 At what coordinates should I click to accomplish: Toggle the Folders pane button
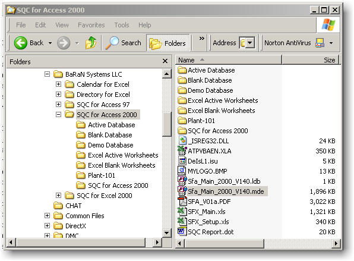pos(167,43)
